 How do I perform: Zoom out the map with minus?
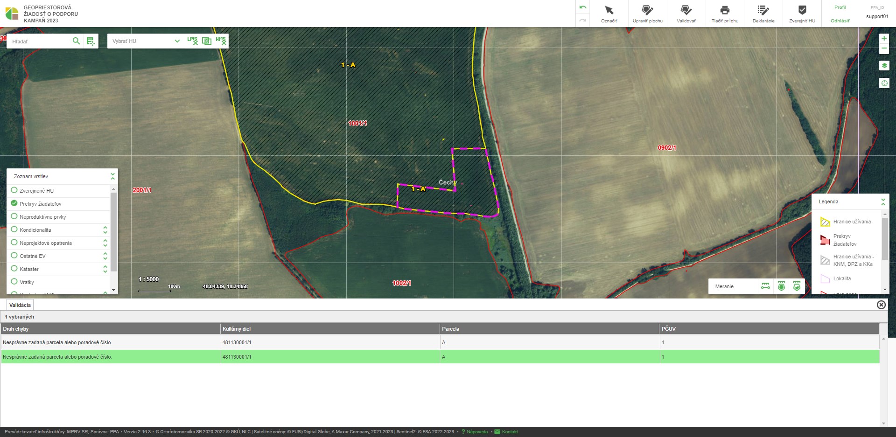pos(884,49)
